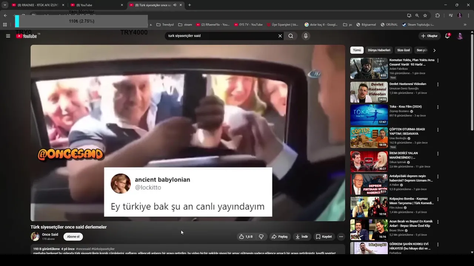Open İREM DERİCİ YALAN MAKİNESİNDE title
The height and width of the screenshot is (266, 474).
[x=404, y=155]
